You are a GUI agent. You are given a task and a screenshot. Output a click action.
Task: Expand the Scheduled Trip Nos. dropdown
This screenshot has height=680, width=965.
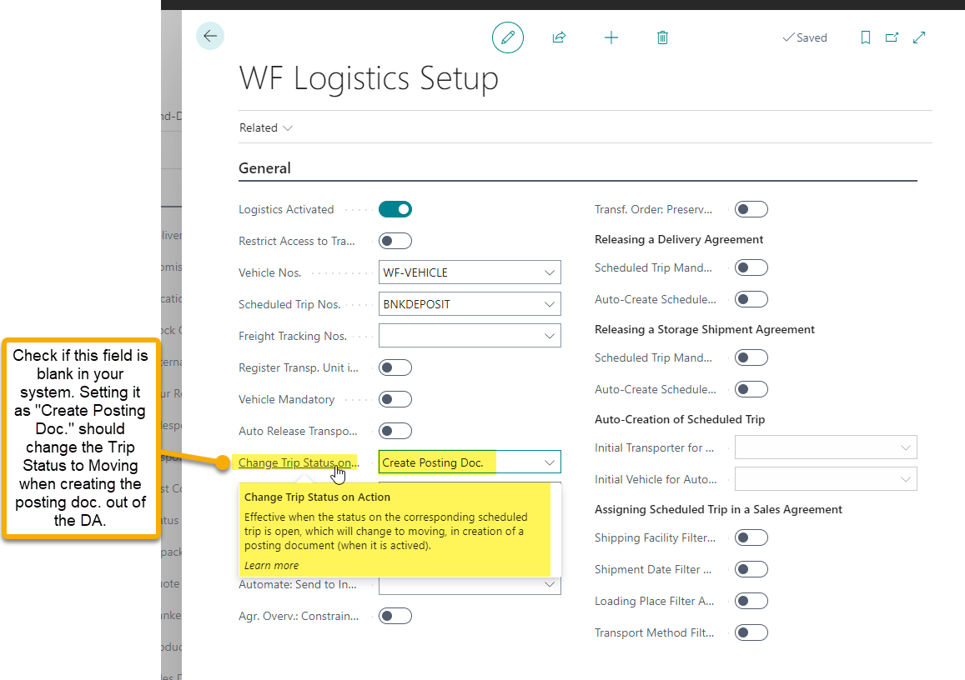click(x=549, y=304)
